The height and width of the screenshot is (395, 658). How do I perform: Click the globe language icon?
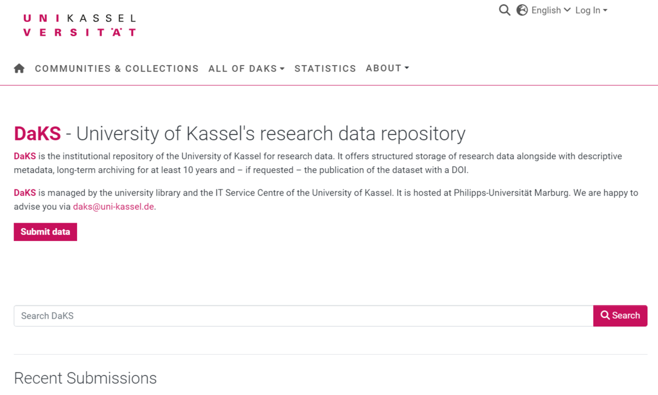pyautogui.click(x=522, y=10)
